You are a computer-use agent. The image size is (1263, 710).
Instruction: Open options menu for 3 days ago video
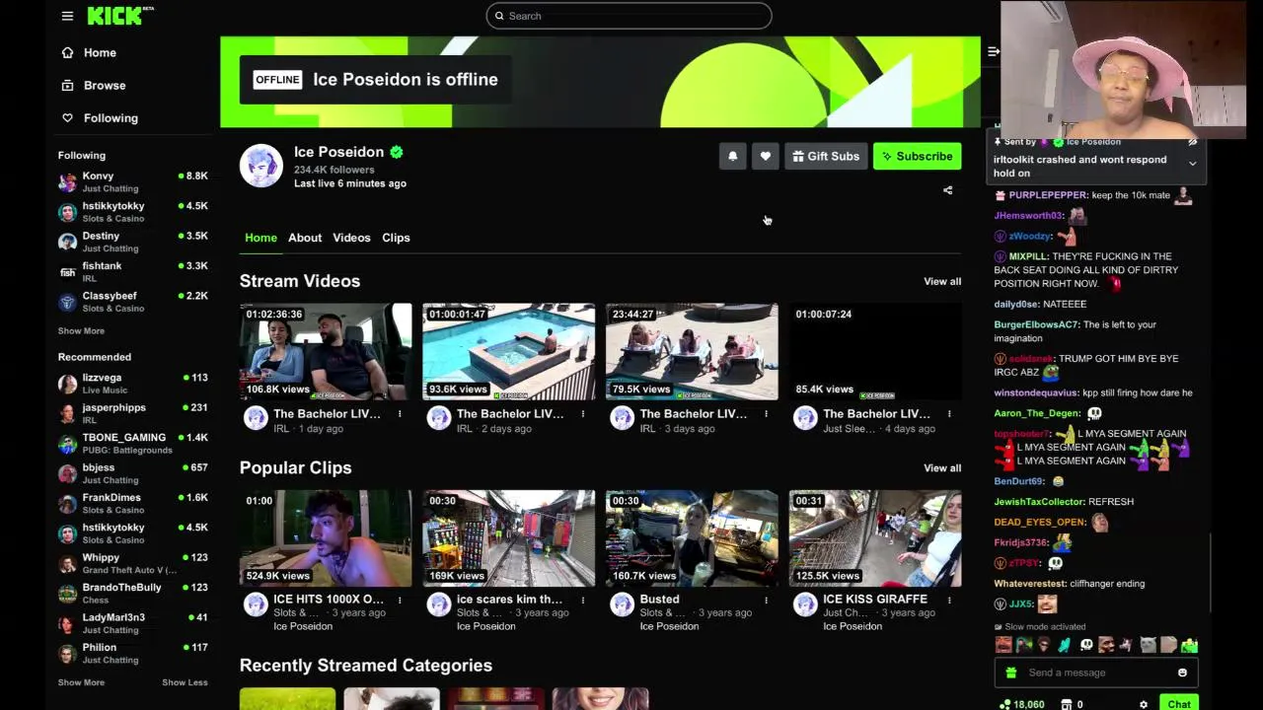766,414
